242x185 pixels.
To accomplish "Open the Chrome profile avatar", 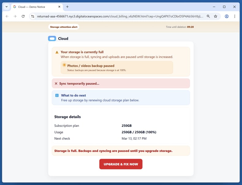I will coord(227,16).
